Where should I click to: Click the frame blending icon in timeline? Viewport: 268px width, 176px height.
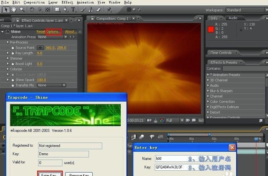pyautogui.click(x=134, y=137)
